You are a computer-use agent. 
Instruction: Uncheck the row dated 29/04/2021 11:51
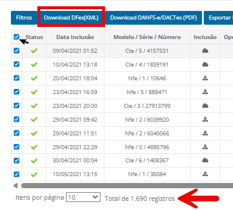(17, 133)
